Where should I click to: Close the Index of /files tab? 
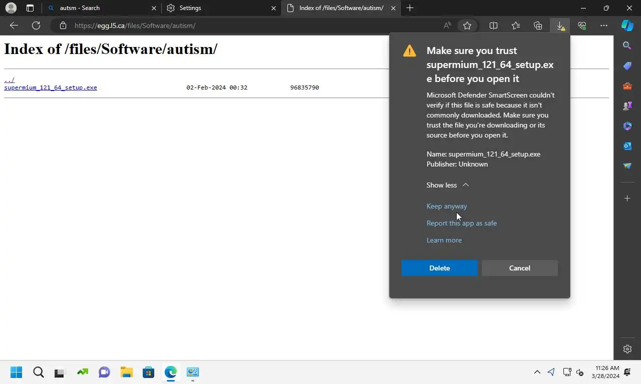tap(393, 8)
